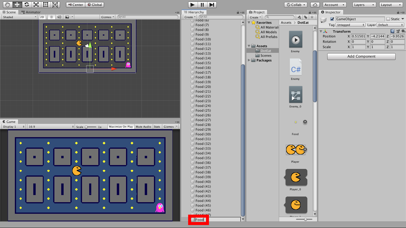406x228 pixels.
Task: Open the Scene panel options menu
Action: [177, 12]
